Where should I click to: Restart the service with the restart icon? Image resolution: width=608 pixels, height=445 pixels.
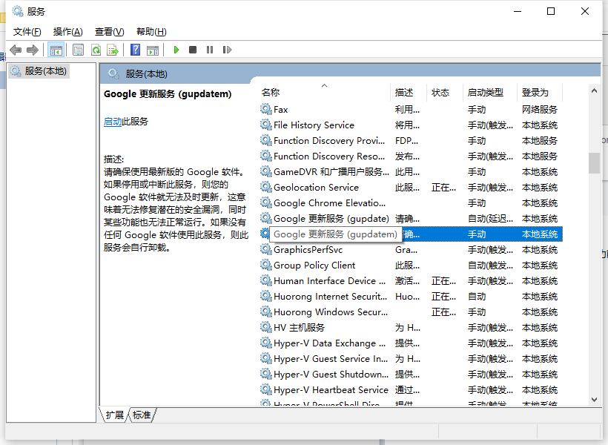(x=227, y=50)
